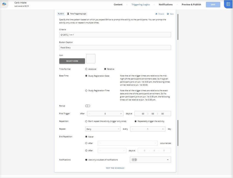Toggle the Period switch

(x=88, y=106)
